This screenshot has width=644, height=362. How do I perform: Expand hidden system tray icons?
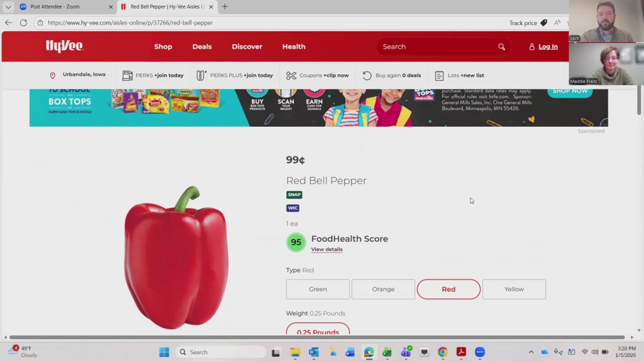[x=532, y=352]
